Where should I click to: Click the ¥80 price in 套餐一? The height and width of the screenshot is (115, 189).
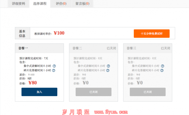pyautogui.click(x=33, y=83)
